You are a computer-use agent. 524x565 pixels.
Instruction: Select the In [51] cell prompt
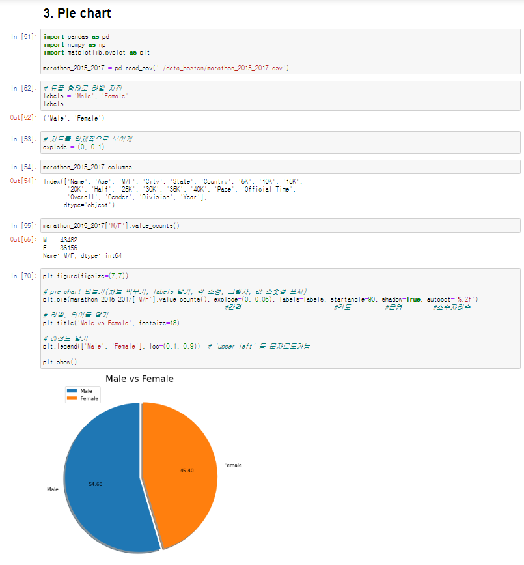coord(24,36)
